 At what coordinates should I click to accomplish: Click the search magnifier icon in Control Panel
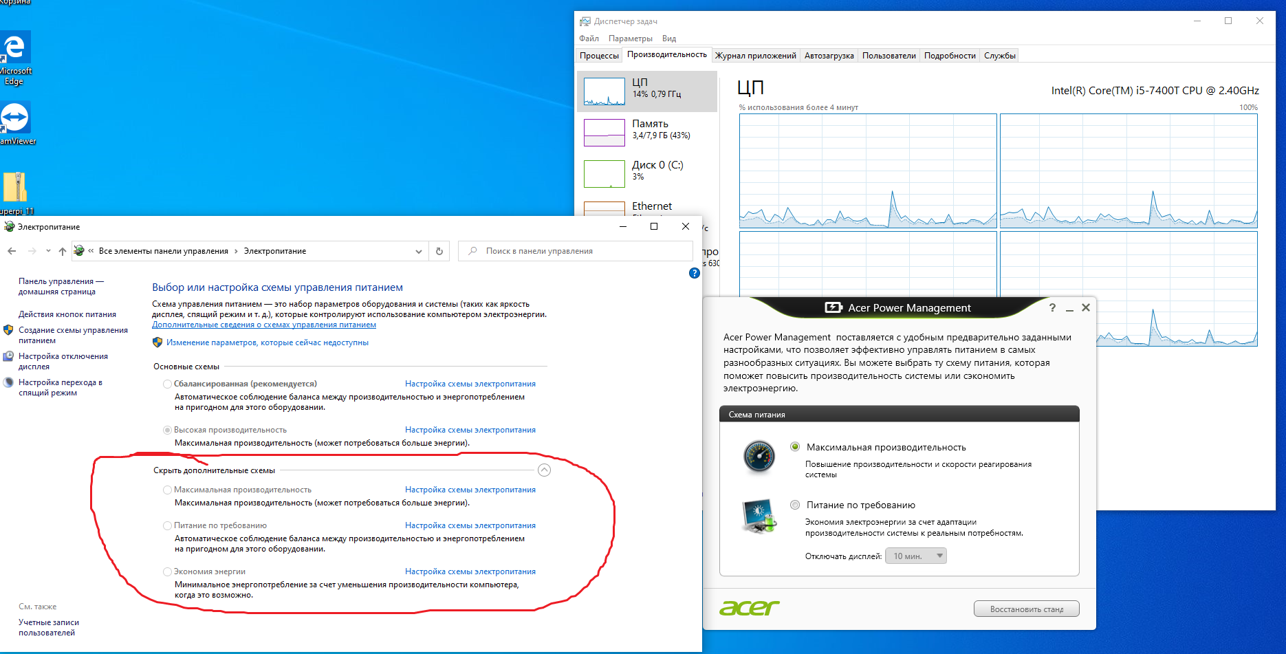(x=472, y=251)
